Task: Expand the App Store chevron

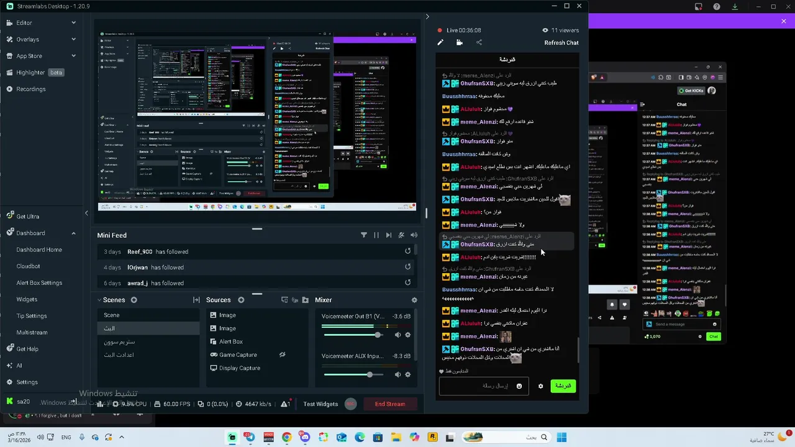Action: coord(73,56)
